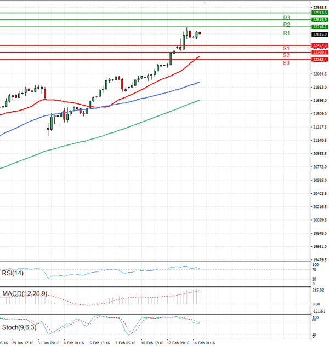Click the 22988.5 price axis value
This screenshot has height=347, width=329.
(320, 8)
